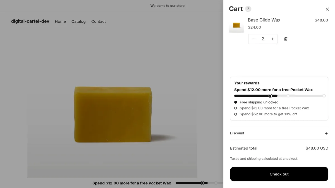Click the Check out button
This screenshot has height=188, width=335.
(x=279, y=174)
